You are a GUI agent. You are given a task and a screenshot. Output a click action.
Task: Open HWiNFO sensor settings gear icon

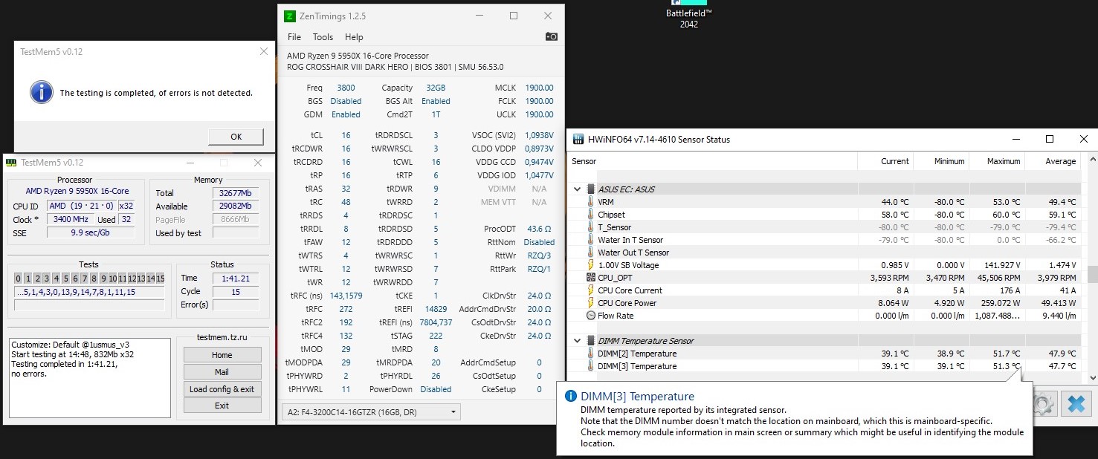pos(1044,405)
